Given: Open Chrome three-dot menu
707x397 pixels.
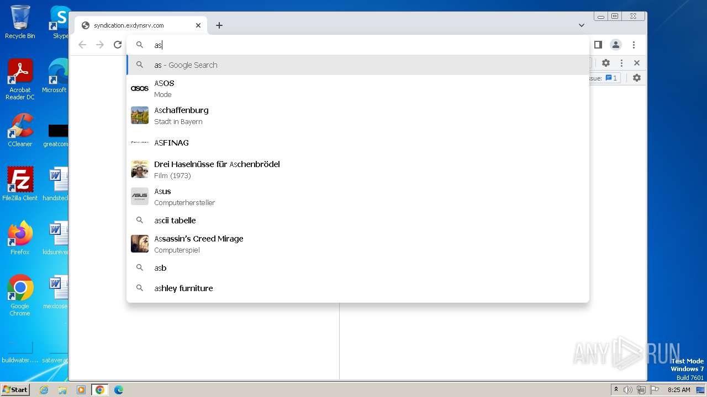Looking at the screenshot, I should tap(634, 45).
